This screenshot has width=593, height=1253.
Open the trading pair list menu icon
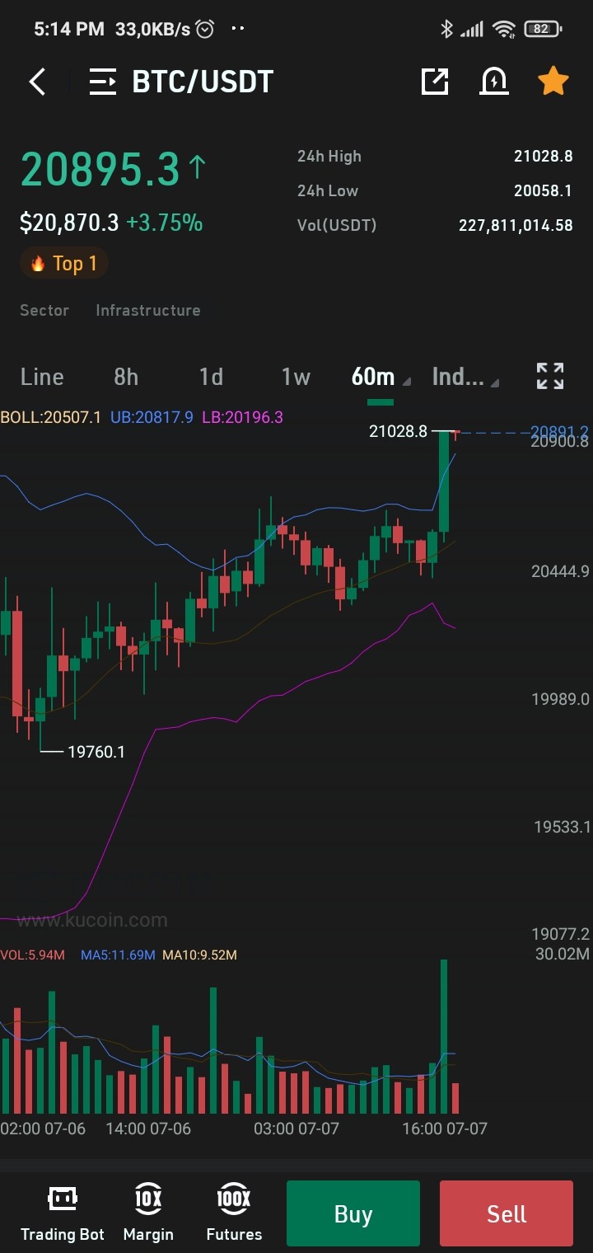[103, 82]
